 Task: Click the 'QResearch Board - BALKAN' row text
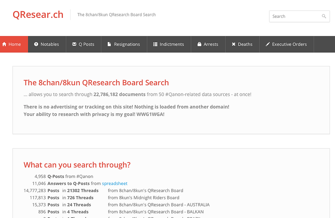click(156, 212)
